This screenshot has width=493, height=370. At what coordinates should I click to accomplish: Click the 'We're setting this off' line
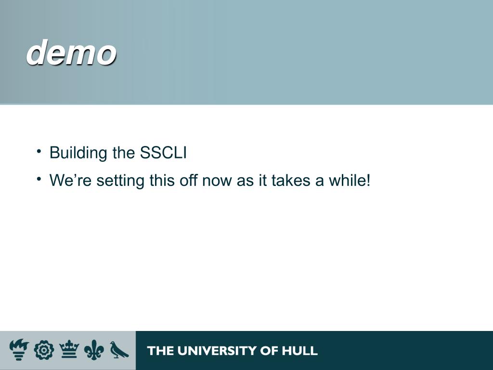click(x=210, y=180)
